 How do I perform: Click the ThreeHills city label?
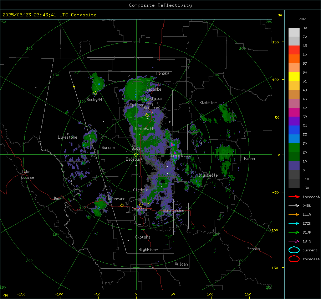(x=180, y=155)
